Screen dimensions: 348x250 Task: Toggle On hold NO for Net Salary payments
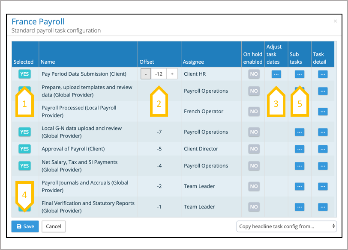(x=254, y=166)
